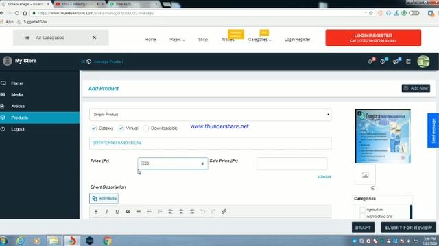Viewport: 439px width, 246px height.
Task: Open announcements megaphone icon
Action: pos(396,61)
